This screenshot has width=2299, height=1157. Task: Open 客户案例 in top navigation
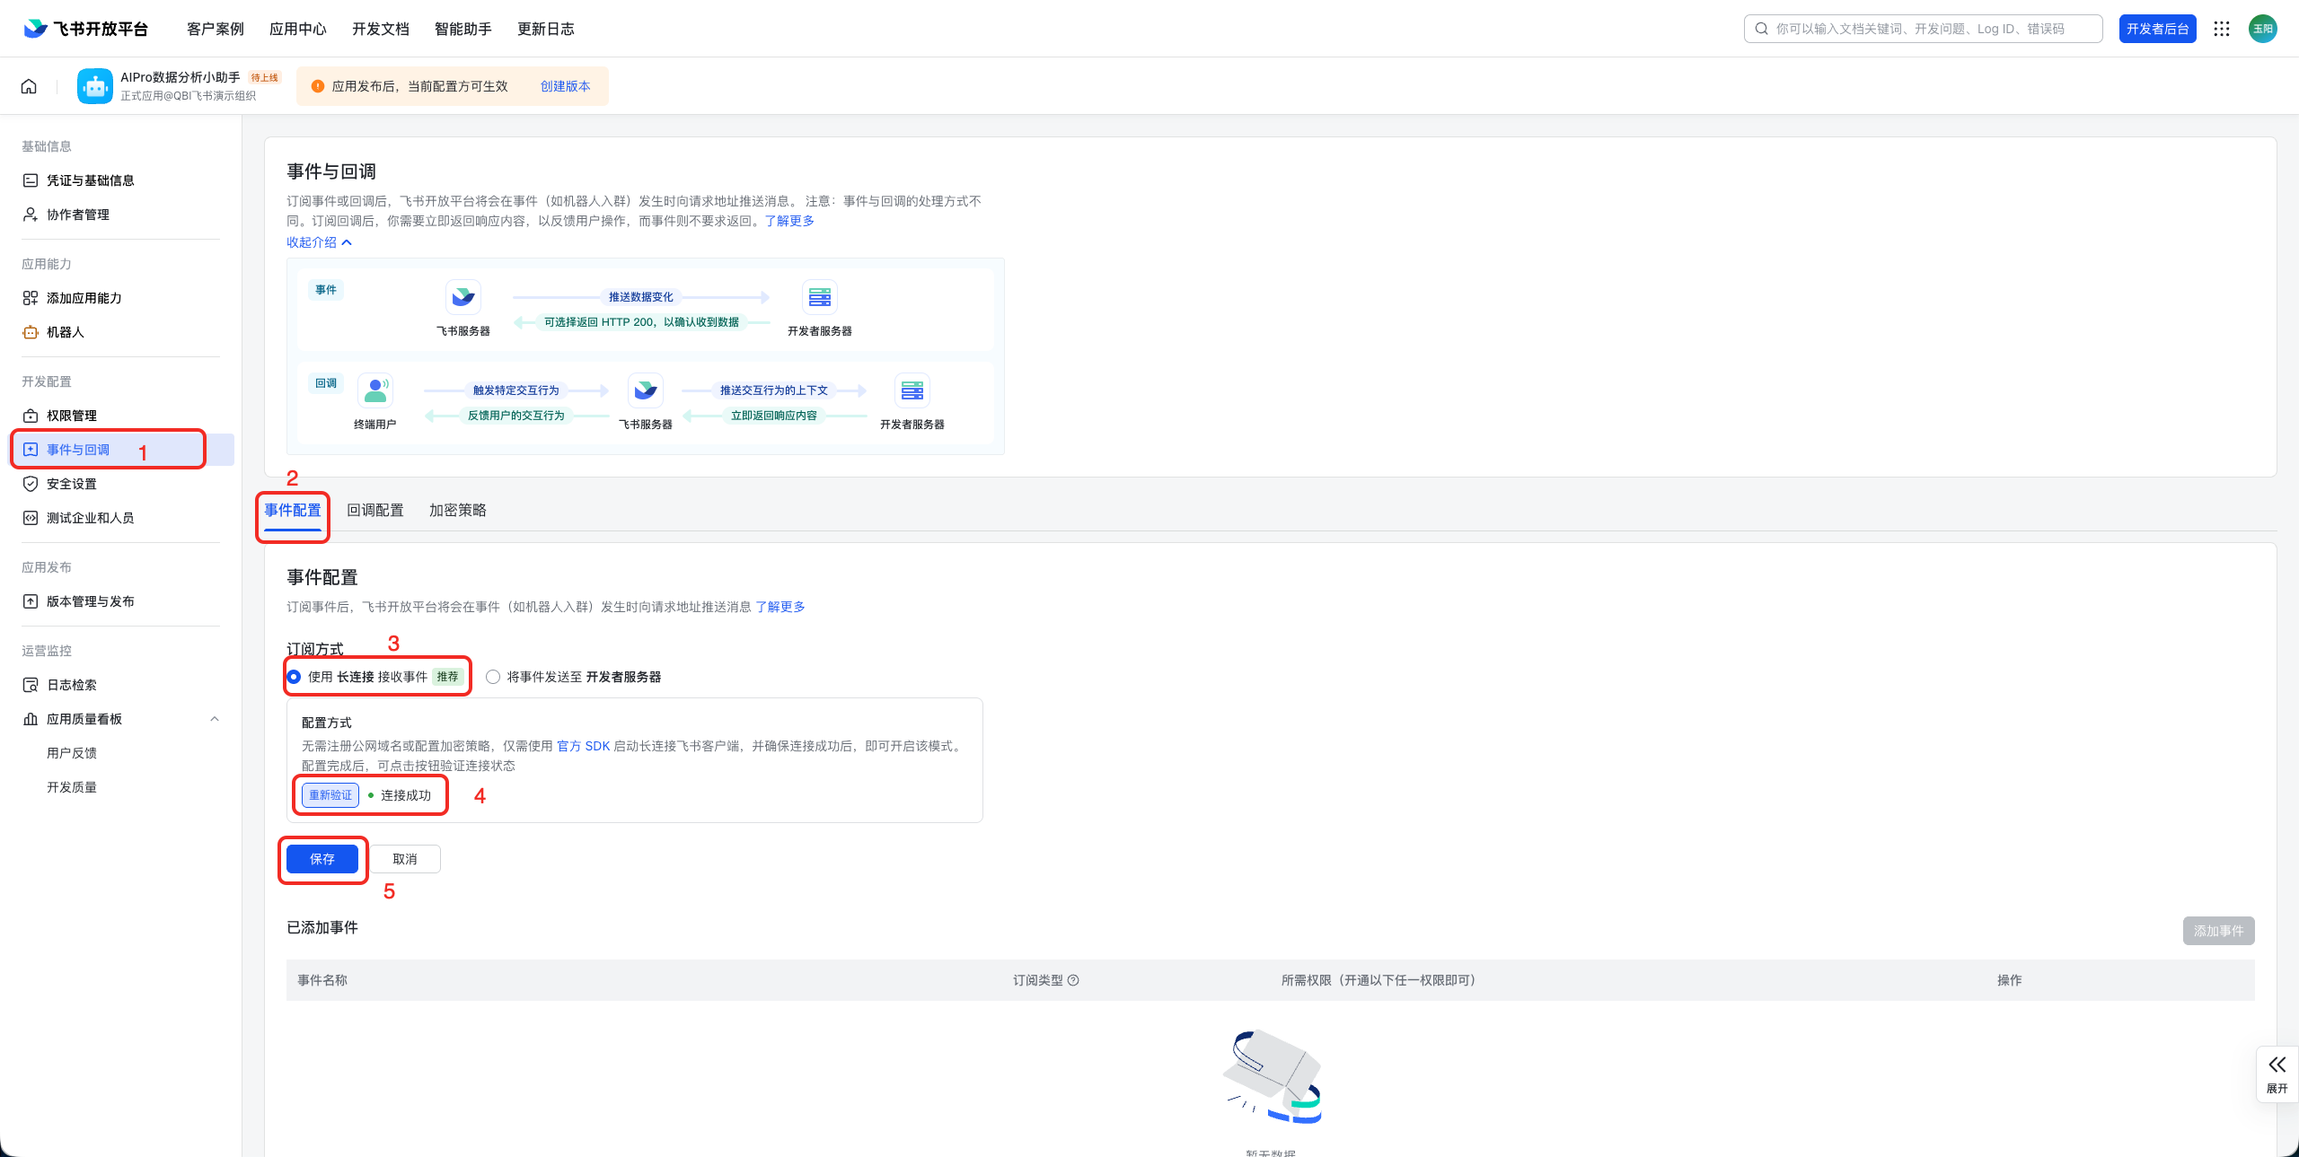click(216, 29)
